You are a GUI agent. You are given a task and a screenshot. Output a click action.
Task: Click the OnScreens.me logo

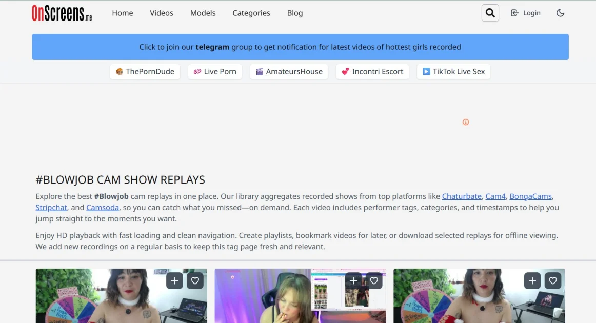tap(62, 13)
